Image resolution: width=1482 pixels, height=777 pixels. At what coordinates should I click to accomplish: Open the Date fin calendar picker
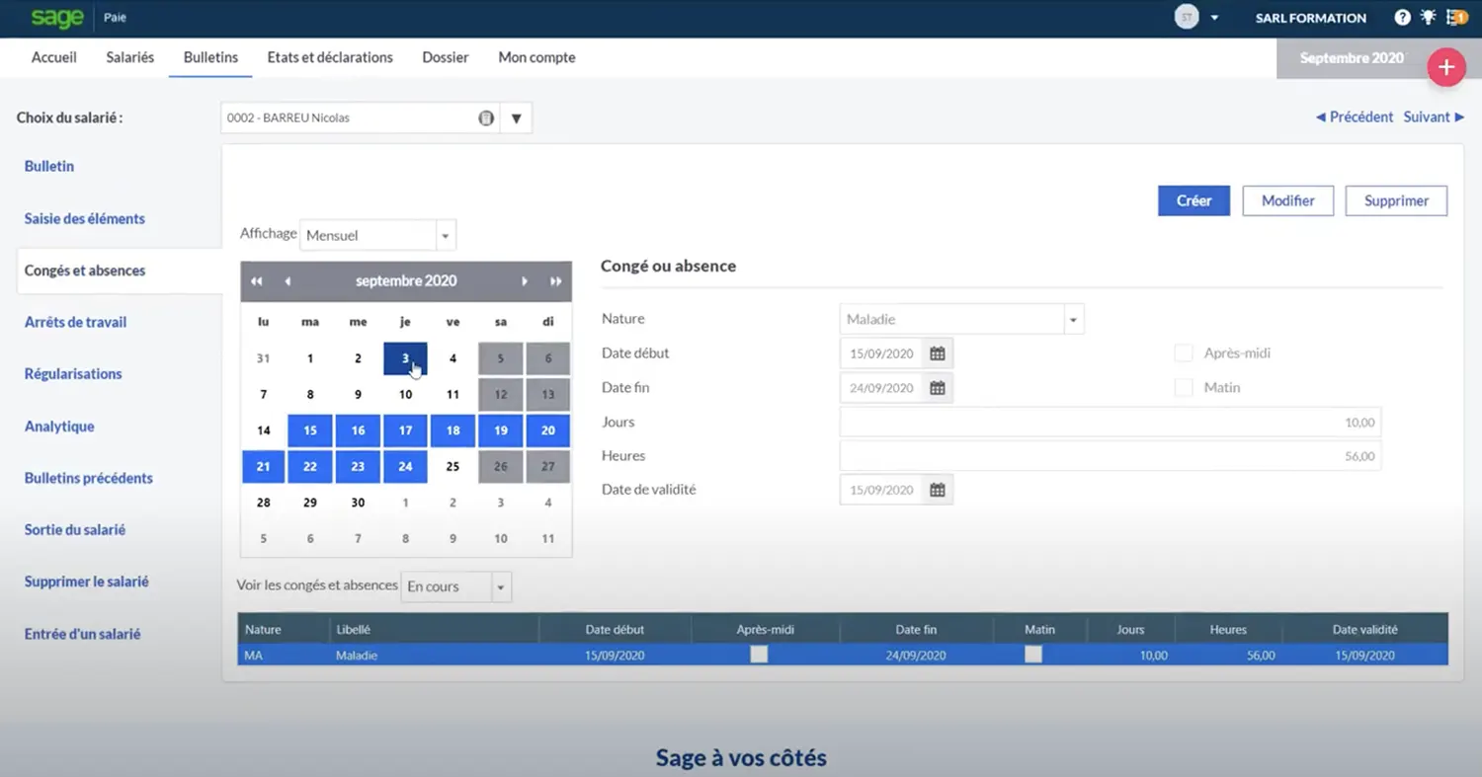point(938,388)
